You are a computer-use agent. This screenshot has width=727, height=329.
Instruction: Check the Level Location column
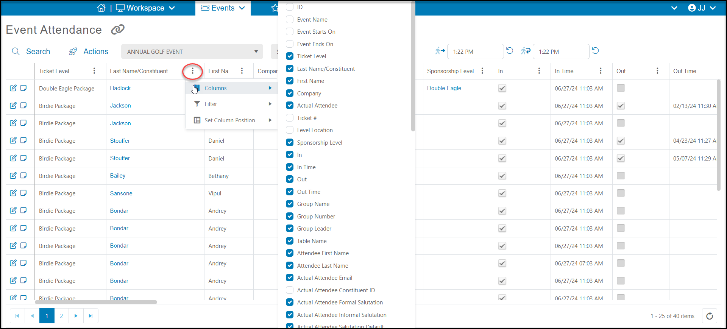coord(290,130)
